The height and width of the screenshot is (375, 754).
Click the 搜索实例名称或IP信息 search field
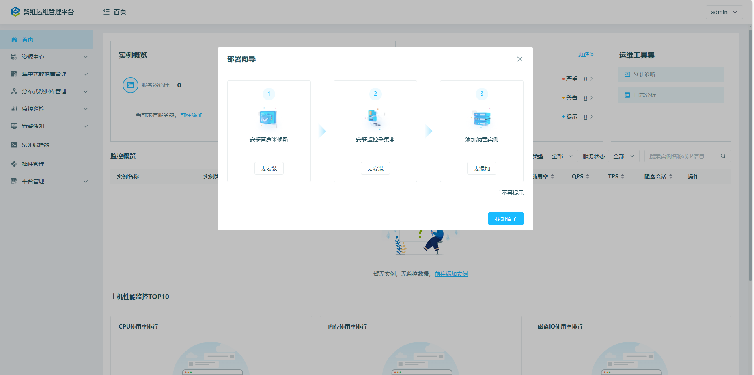tap(687, 156)
